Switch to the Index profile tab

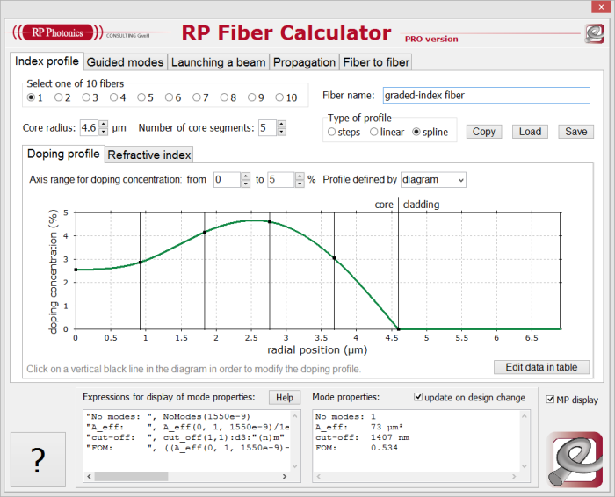[x=47, y=61]
